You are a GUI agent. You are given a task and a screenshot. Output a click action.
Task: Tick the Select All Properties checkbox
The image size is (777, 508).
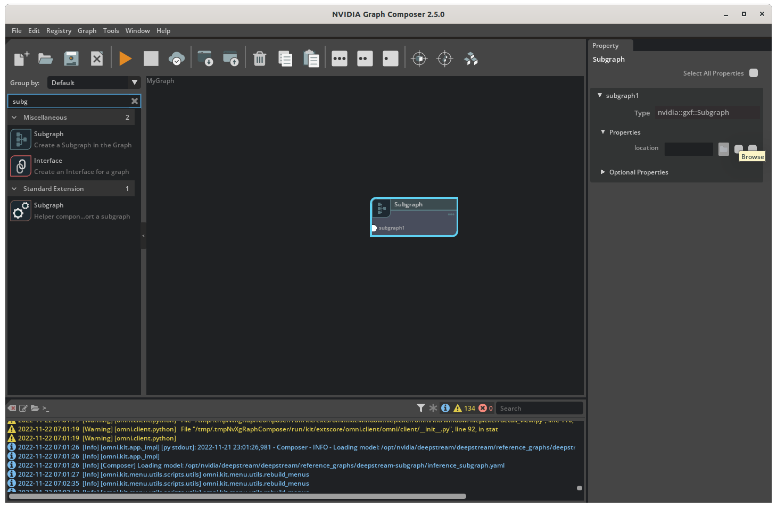click(754, 73)
